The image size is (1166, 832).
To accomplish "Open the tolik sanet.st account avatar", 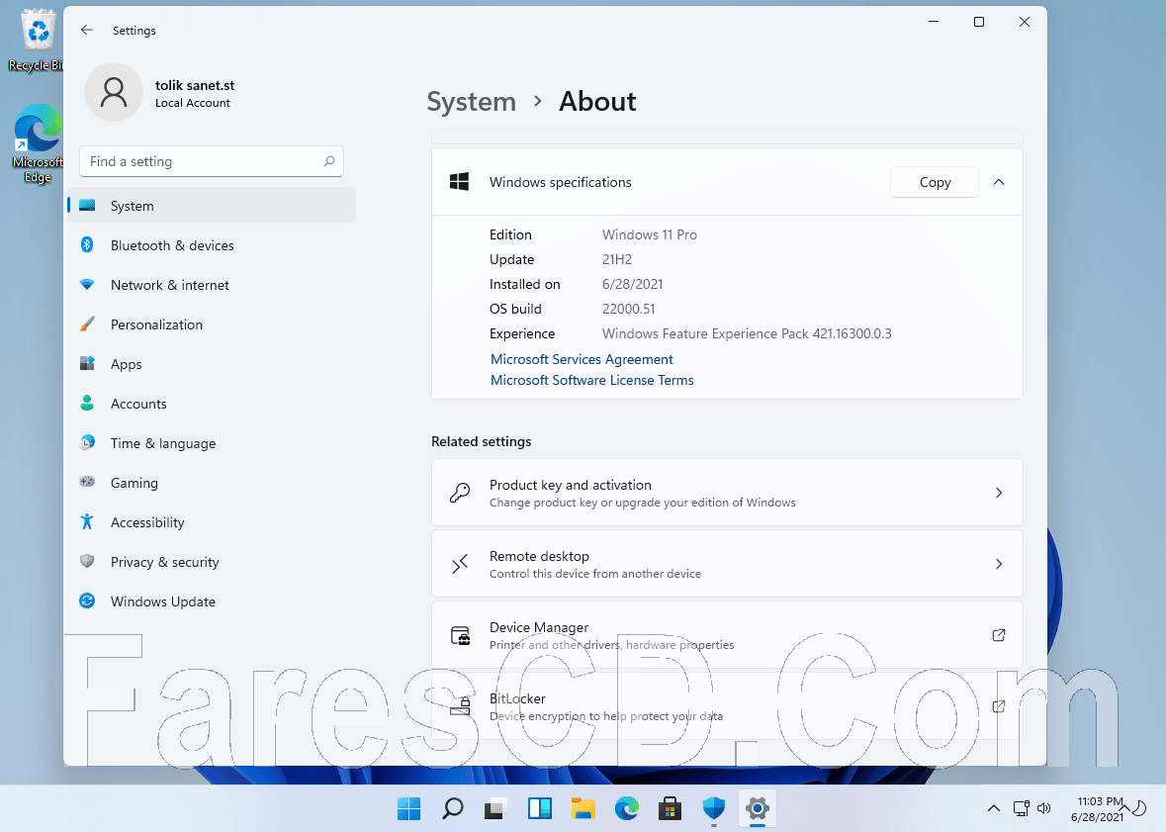I will pos(114,92).
